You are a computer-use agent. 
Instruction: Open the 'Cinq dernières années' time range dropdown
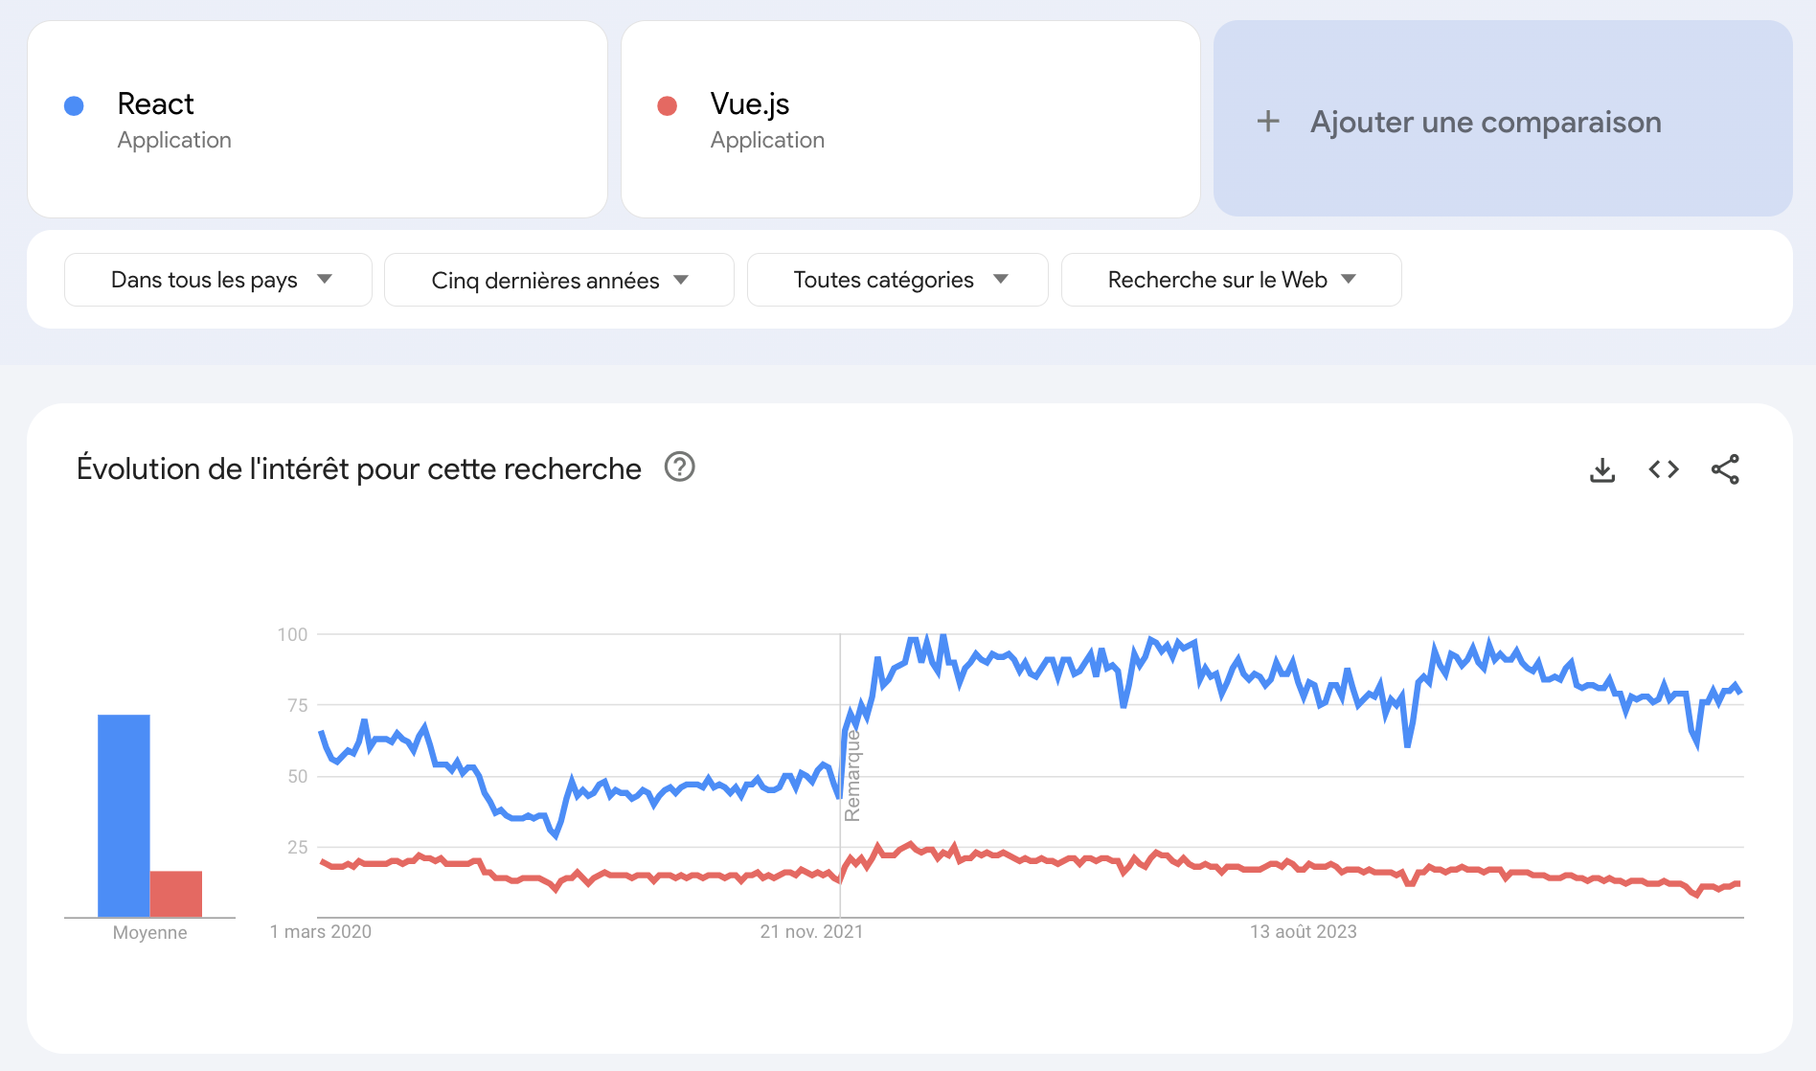(x=559, y=280)
